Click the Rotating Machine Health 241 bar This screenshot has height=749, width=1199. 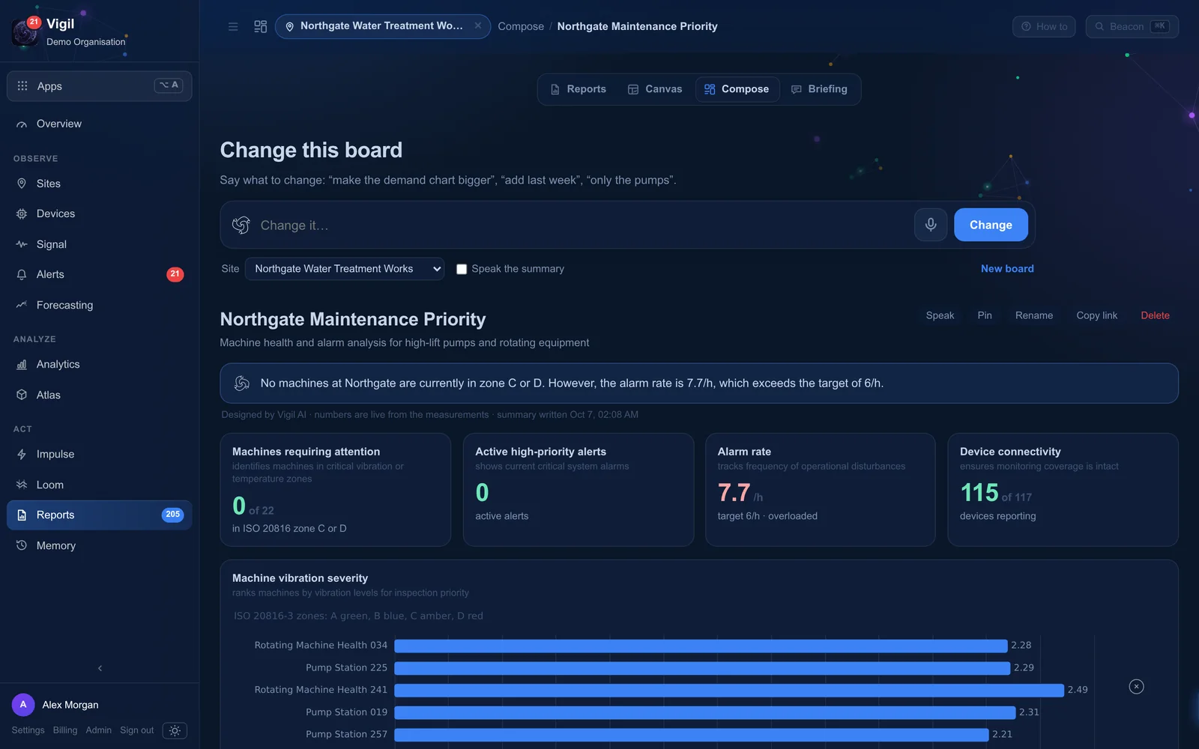729,690
